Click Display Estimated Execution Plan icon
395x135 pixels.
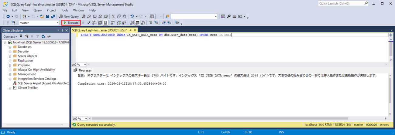pyautogui.click(x=94, y=23)
